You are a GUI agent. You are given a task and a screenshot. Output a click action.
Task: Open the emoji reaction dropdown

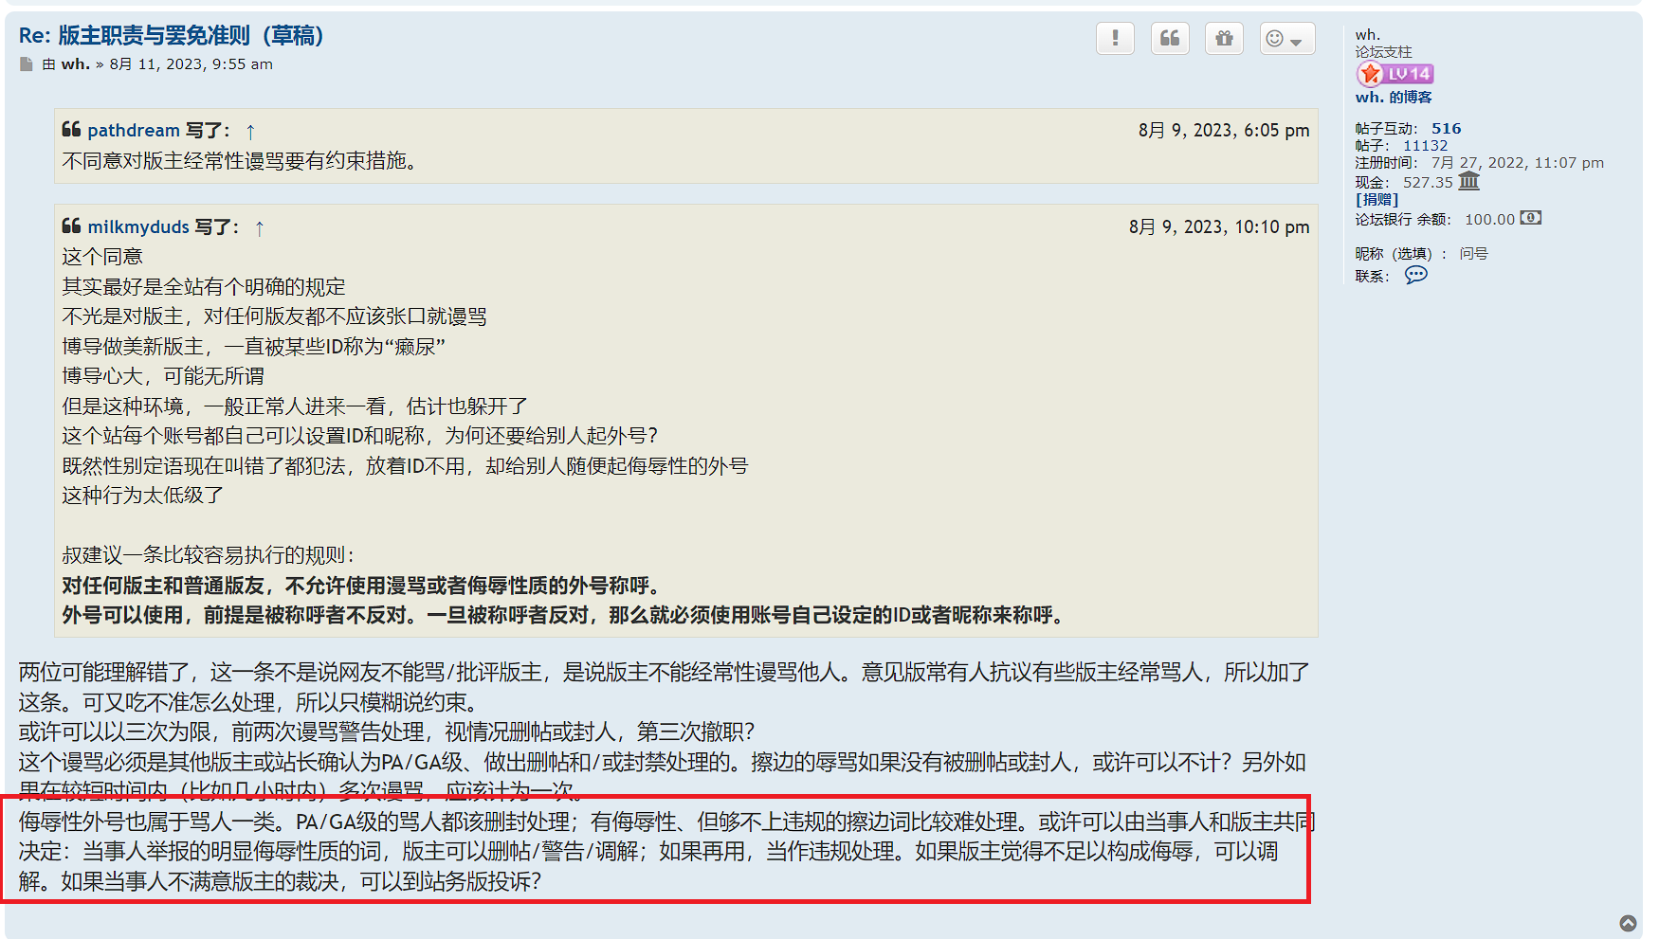(1286, 38)
